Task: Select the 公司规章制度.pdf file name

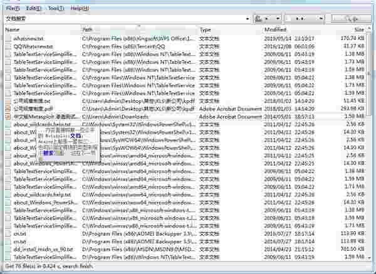Action: click(33, 108)
